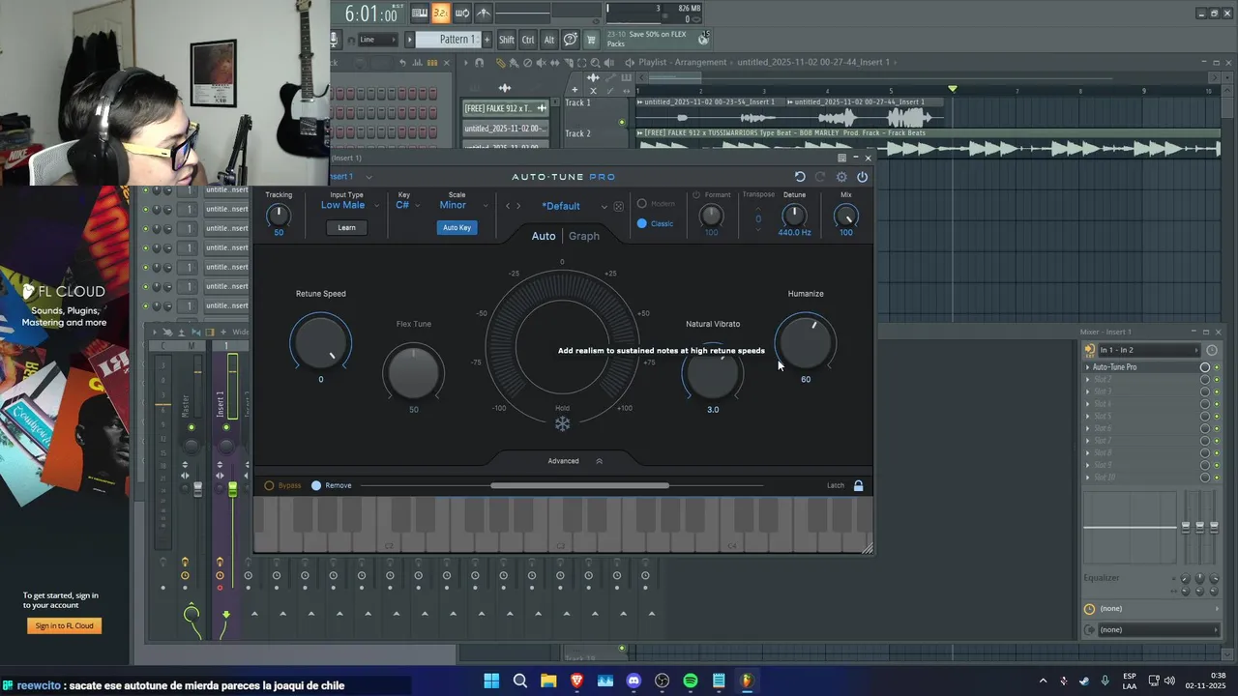Click the Detune 440.0 Hz value
The image size is (1238, 696).
pos(794,232)
